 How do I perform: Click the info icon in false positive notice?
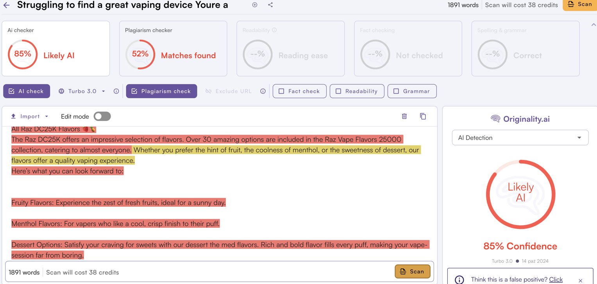459,280
